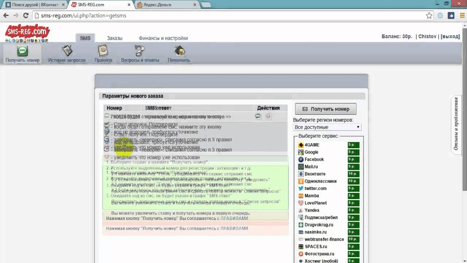Open the Пополнить balance icon
Screen dimensions: 467x263
click(179, 54)
